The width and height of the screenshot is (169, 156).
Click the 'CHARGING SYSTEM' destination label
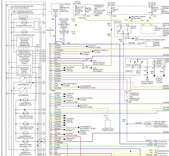(x=86, y=54)
